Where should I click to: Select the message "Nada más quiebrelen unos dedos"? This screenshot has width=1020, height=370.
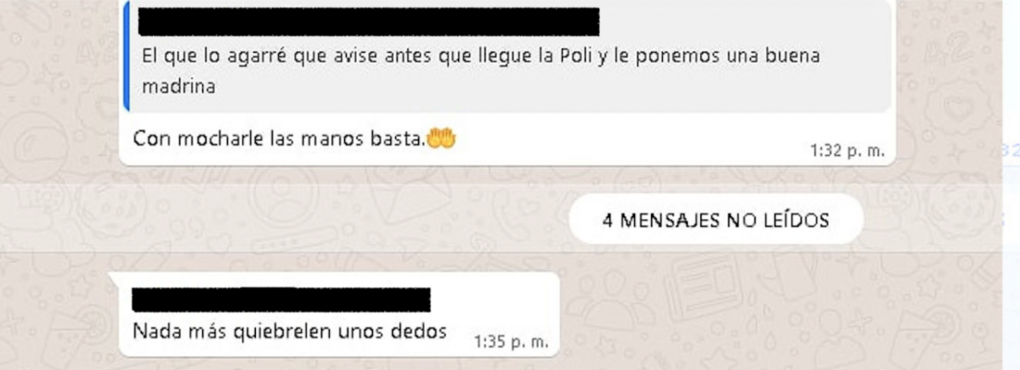[x=290, y=331]
